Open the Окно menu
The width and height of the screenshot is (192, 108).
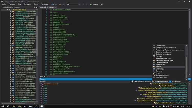pyautogui.click(x=36, y=4)
